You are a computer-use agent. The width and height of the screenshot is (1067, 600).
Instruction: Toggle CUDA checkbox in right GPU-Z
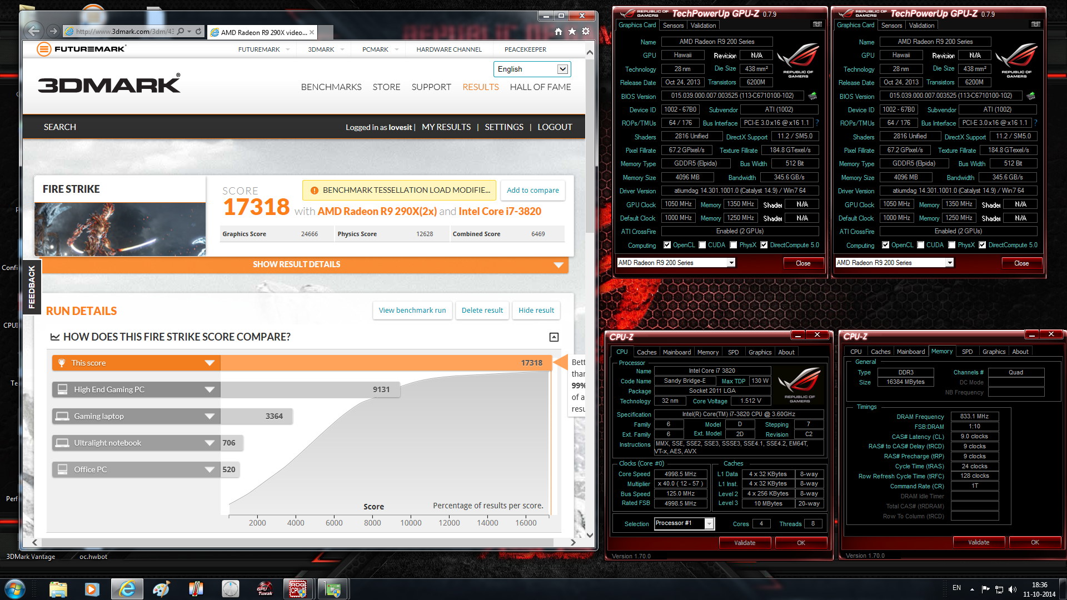921,245
